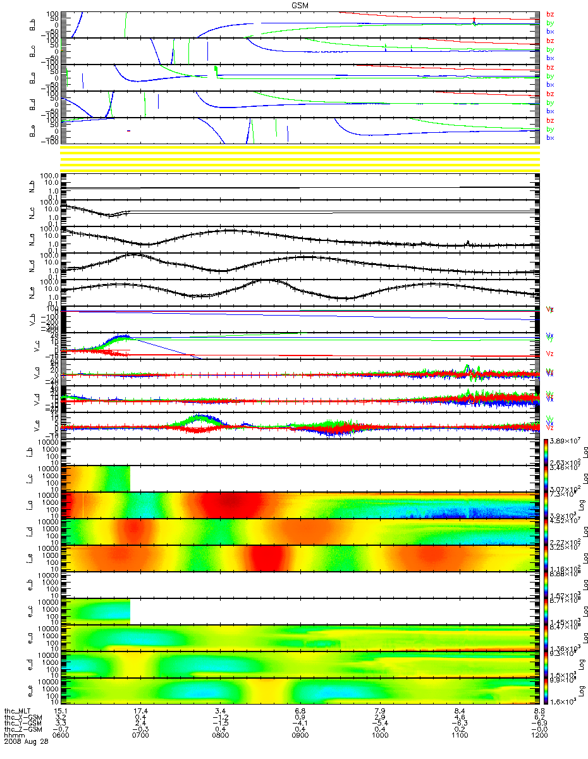Screen dimensions: 588x759
Task: Select the N_d density panel label
Action: (32, 266)
